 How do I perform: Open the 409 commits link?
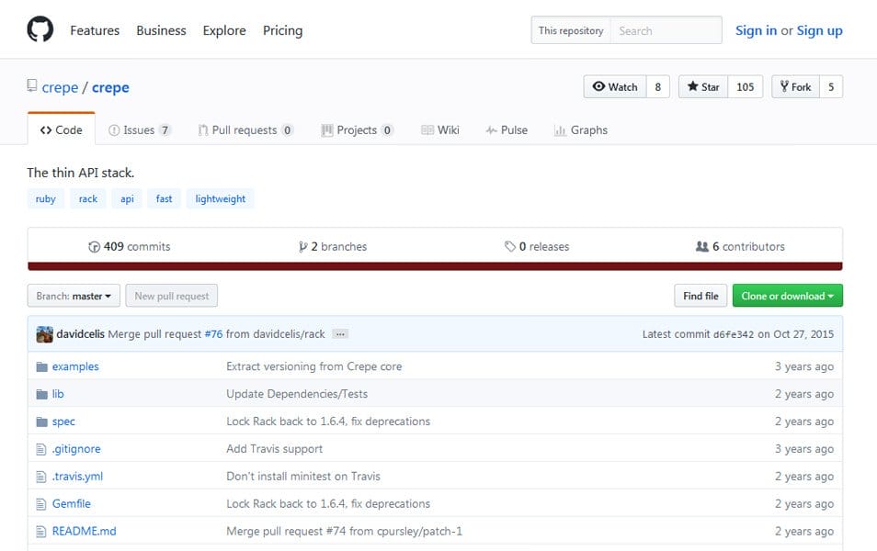point(130,246)
